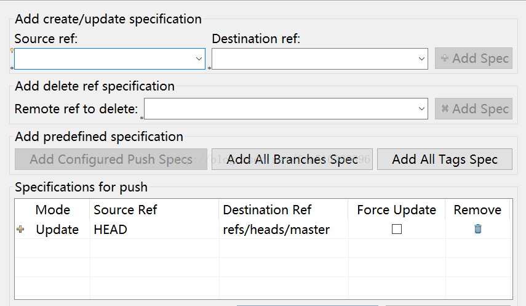
Task: Click the plus icon beside Update row
Action: tap(20, 229)
